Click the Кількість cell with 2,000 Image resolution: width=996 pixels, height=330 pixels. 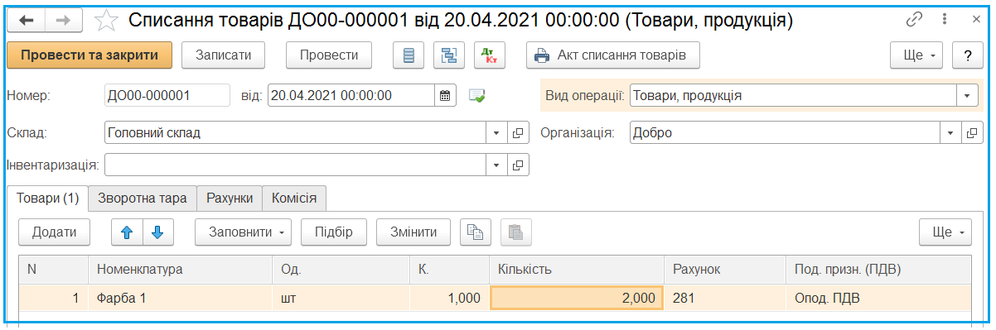[577, 298]
